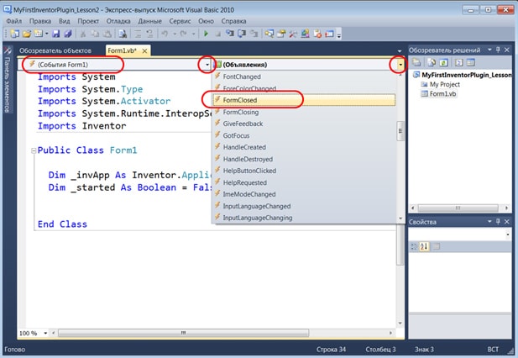Click the Comment out lines icon
Screen dimensions: 518x358
tap(138, 34)
